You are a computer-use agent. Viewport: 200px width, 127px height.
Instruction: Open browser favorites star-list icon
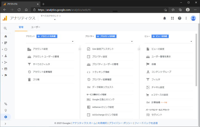click(x=173, y=10)
